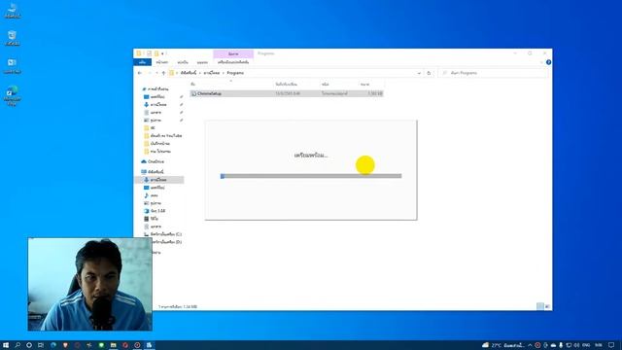Go forward with the Explorer forward arrow

pos(150,73)
